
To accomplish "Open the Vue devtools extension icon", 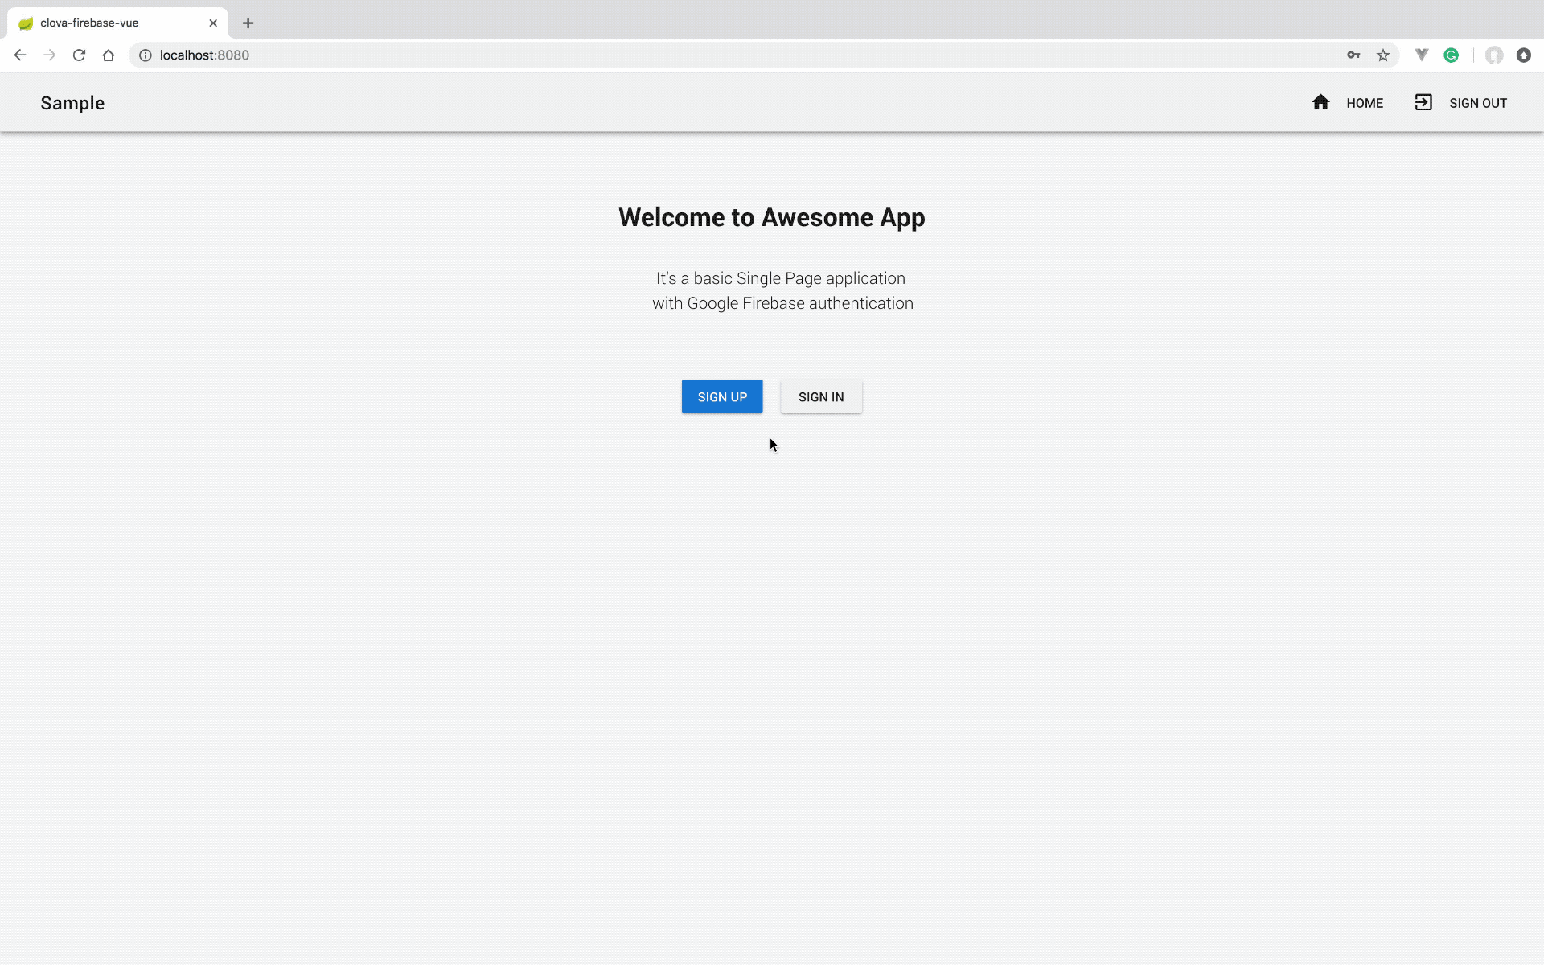I will pos(1422,55).
